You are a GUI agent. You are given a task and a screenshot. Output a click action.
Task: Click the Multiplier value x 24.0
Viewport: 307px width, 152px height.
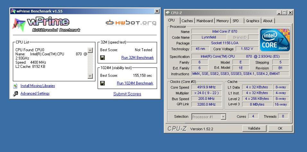tap(206, 93)
